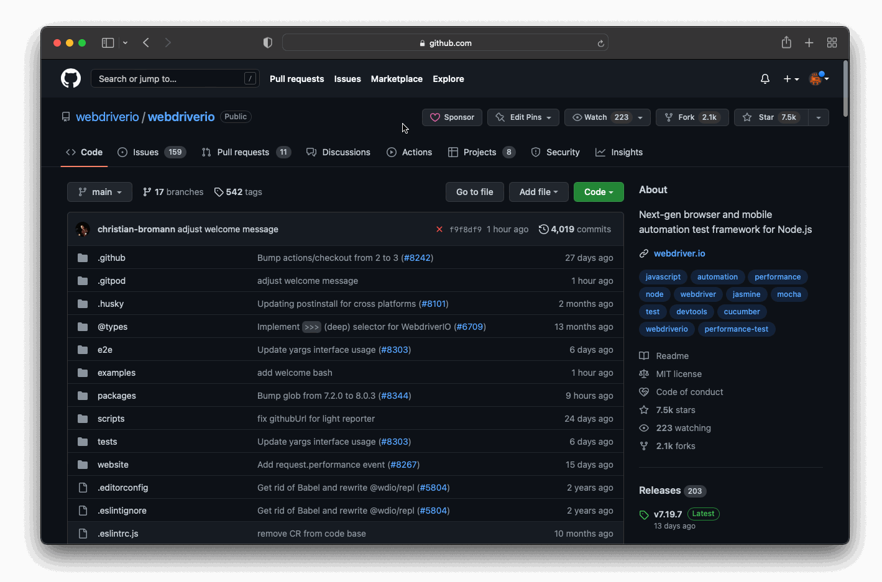Viewport: 882px width, 582px height.
Task: Open Marketplace in top navigation
Action: [x=397, y=79]
